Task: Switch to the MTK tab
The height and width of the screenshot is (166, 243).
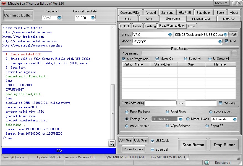Action: click(128, 19)
